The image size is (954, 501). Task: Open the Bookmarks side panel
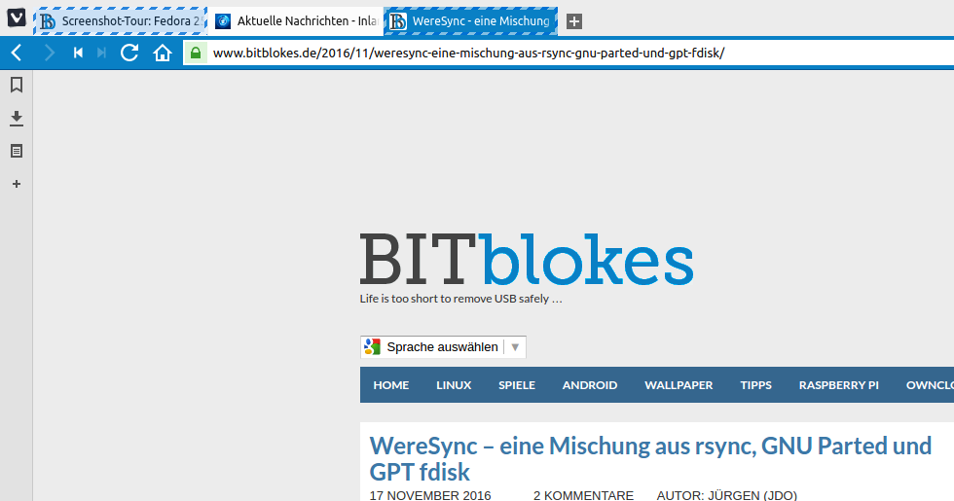click(17, 85)
